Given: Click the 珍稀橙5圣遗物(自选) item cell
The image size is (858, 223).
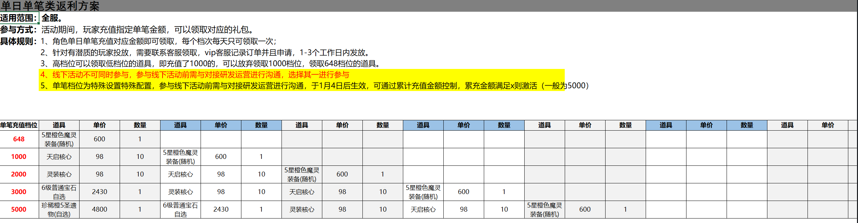Looking at the screenshot, I should 59,210.
